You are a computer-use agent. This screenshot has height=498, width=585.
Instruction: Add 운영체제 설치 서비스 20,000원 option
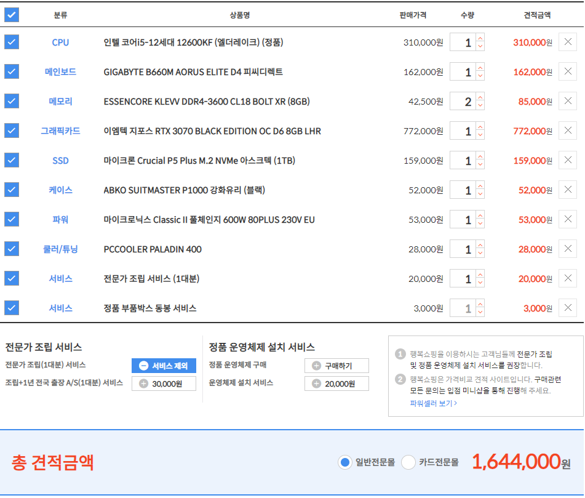tap(336, 384)
